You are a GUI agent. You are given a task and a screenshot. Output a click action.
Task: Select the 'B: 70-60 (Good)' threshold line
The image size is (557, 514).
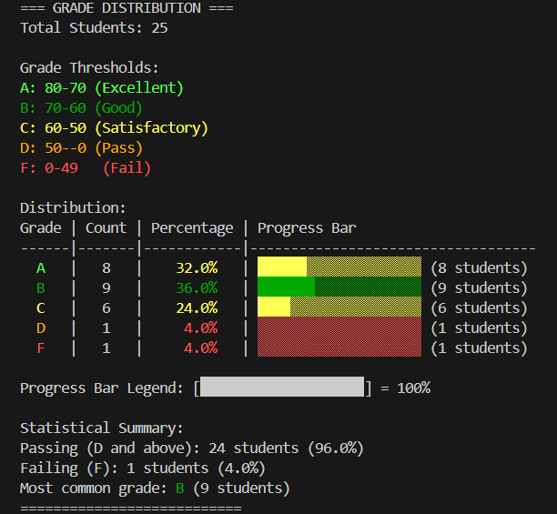[81, 108]
